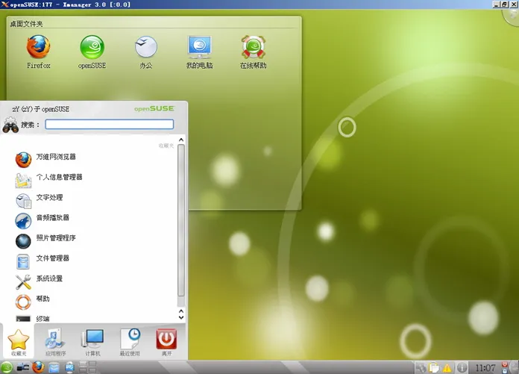This screenshot has height=374, width=519.
Task: Open the Firefox icon in the desktop folder
Action: click(38, 48)
